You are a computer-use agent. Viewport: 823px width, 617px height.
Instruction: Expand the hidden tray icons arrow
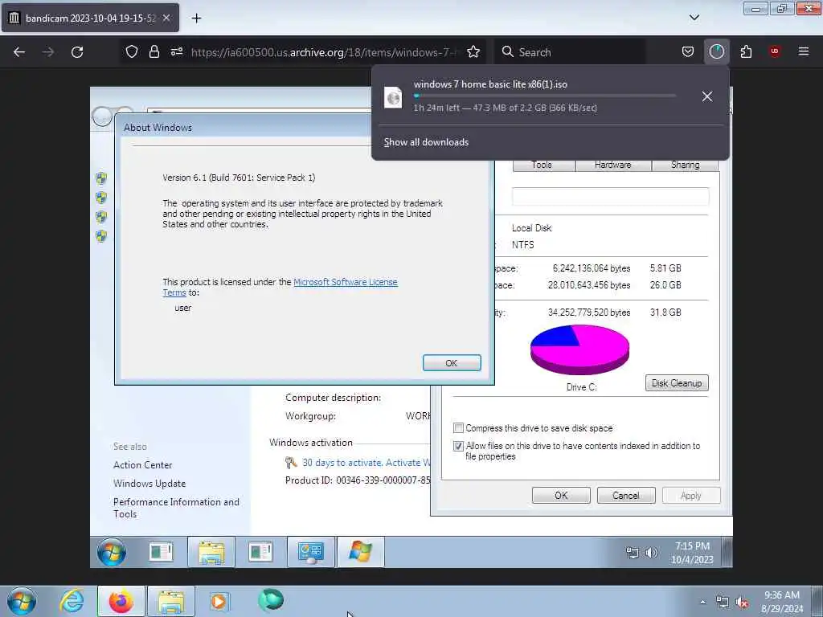pos(702,602)
